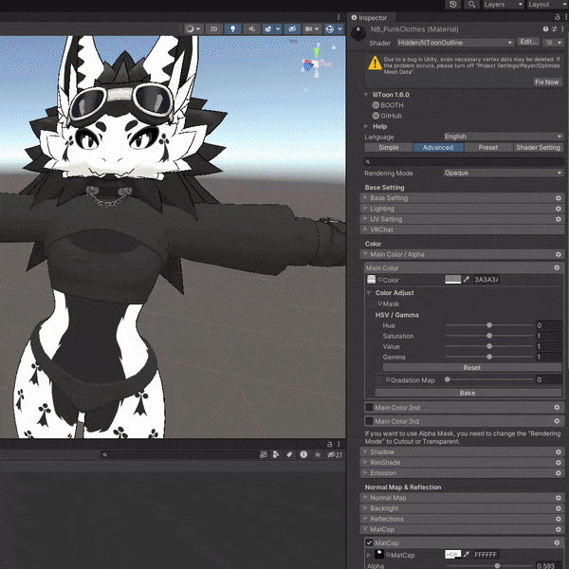Toggle hidden packages eye icon showing 21

(x=335, y=454)
